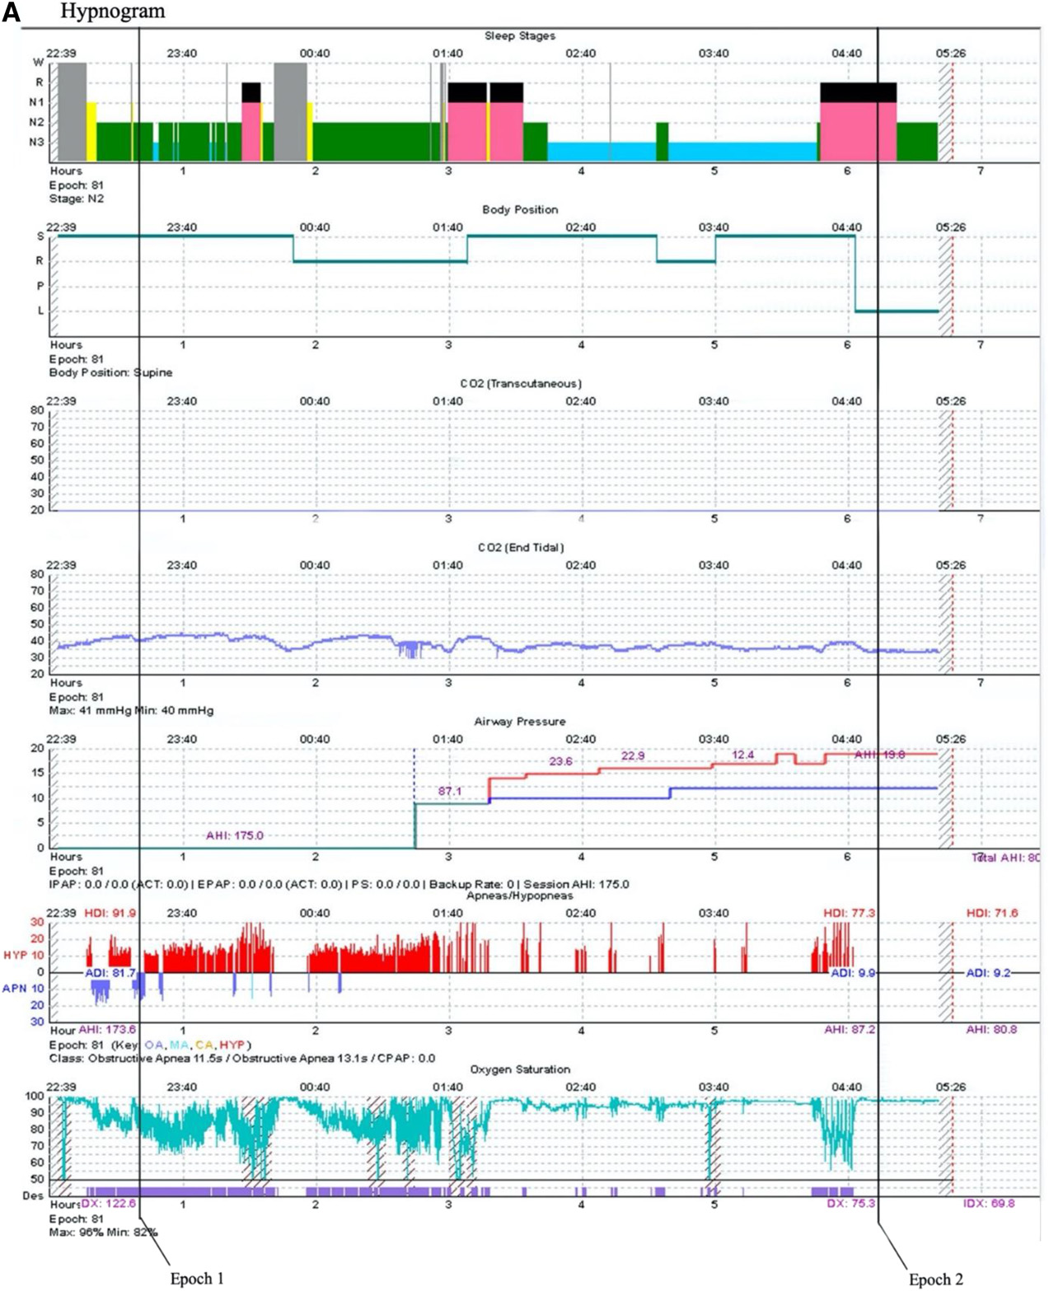Screen dimensions: 1049x1291
Task: Click the large cyan N3 sleep block
Action: click(x=742, y=152)
